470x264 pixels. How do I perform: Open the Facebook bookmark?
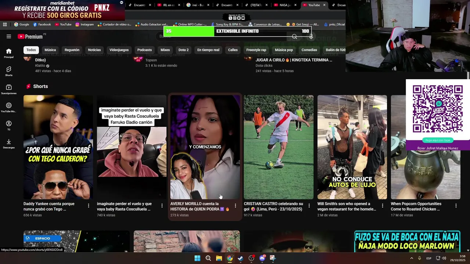tap(42, 25)
